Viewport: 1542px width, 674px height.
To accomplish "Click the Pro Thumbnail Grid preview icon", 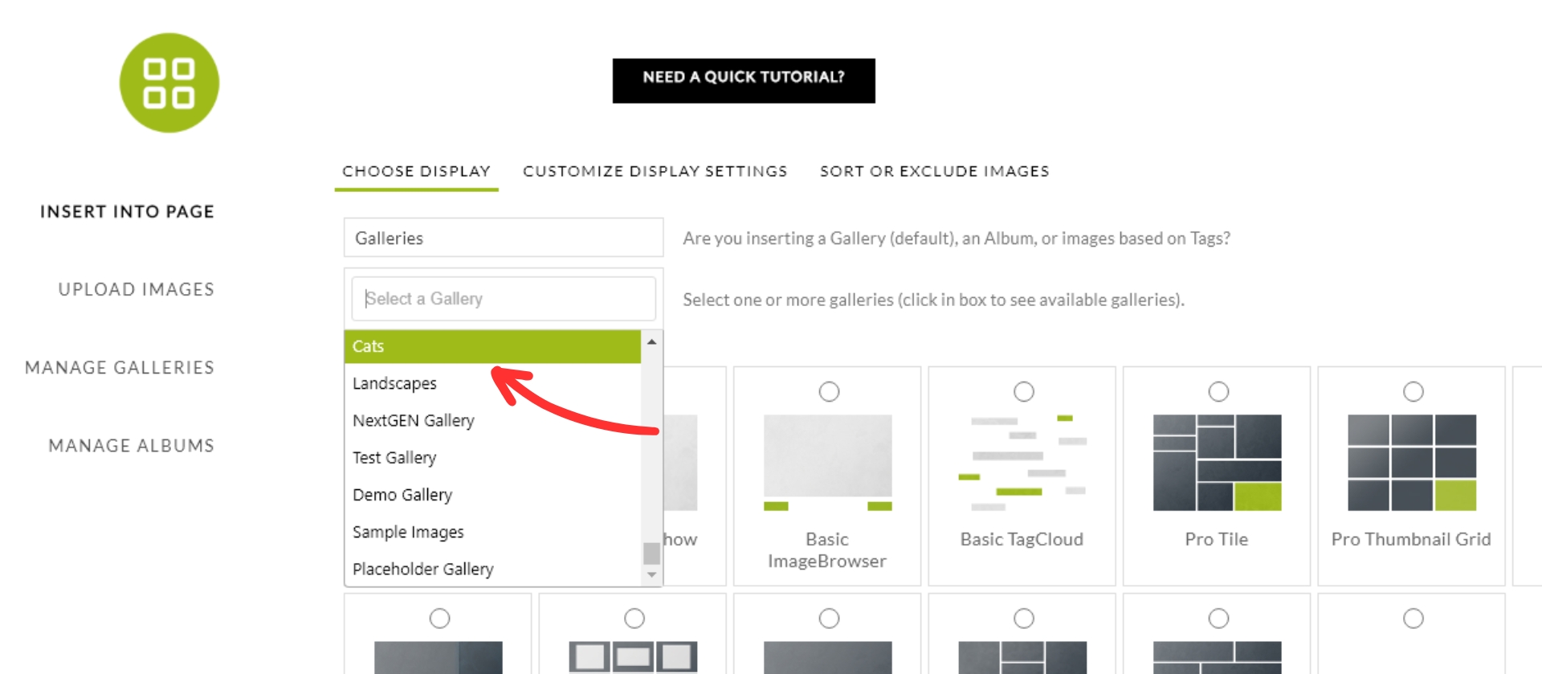I will point(1411,460).
